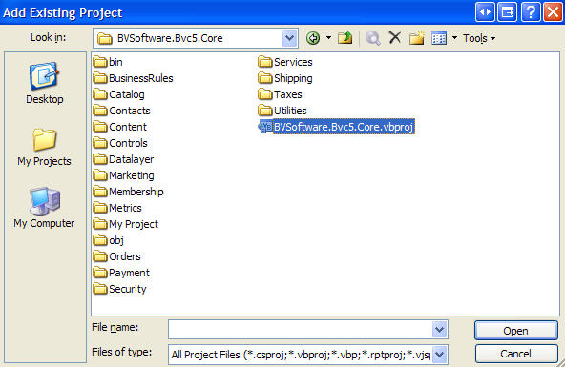This screenshot has height=367, width=565.
Task: Select the Controls folder
Action: [x=120, y=143]
